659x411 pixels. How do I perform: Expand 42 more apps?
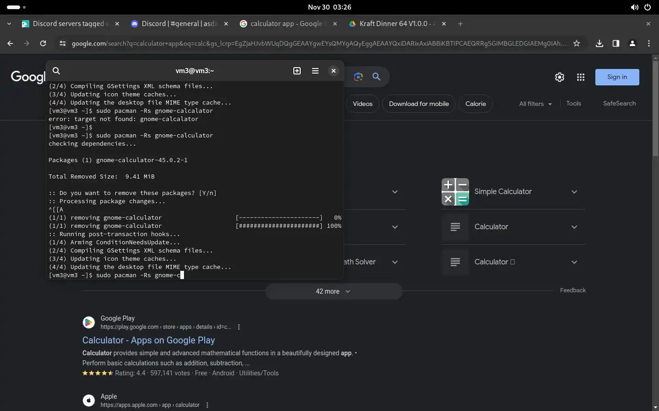(x=334, y=291)
